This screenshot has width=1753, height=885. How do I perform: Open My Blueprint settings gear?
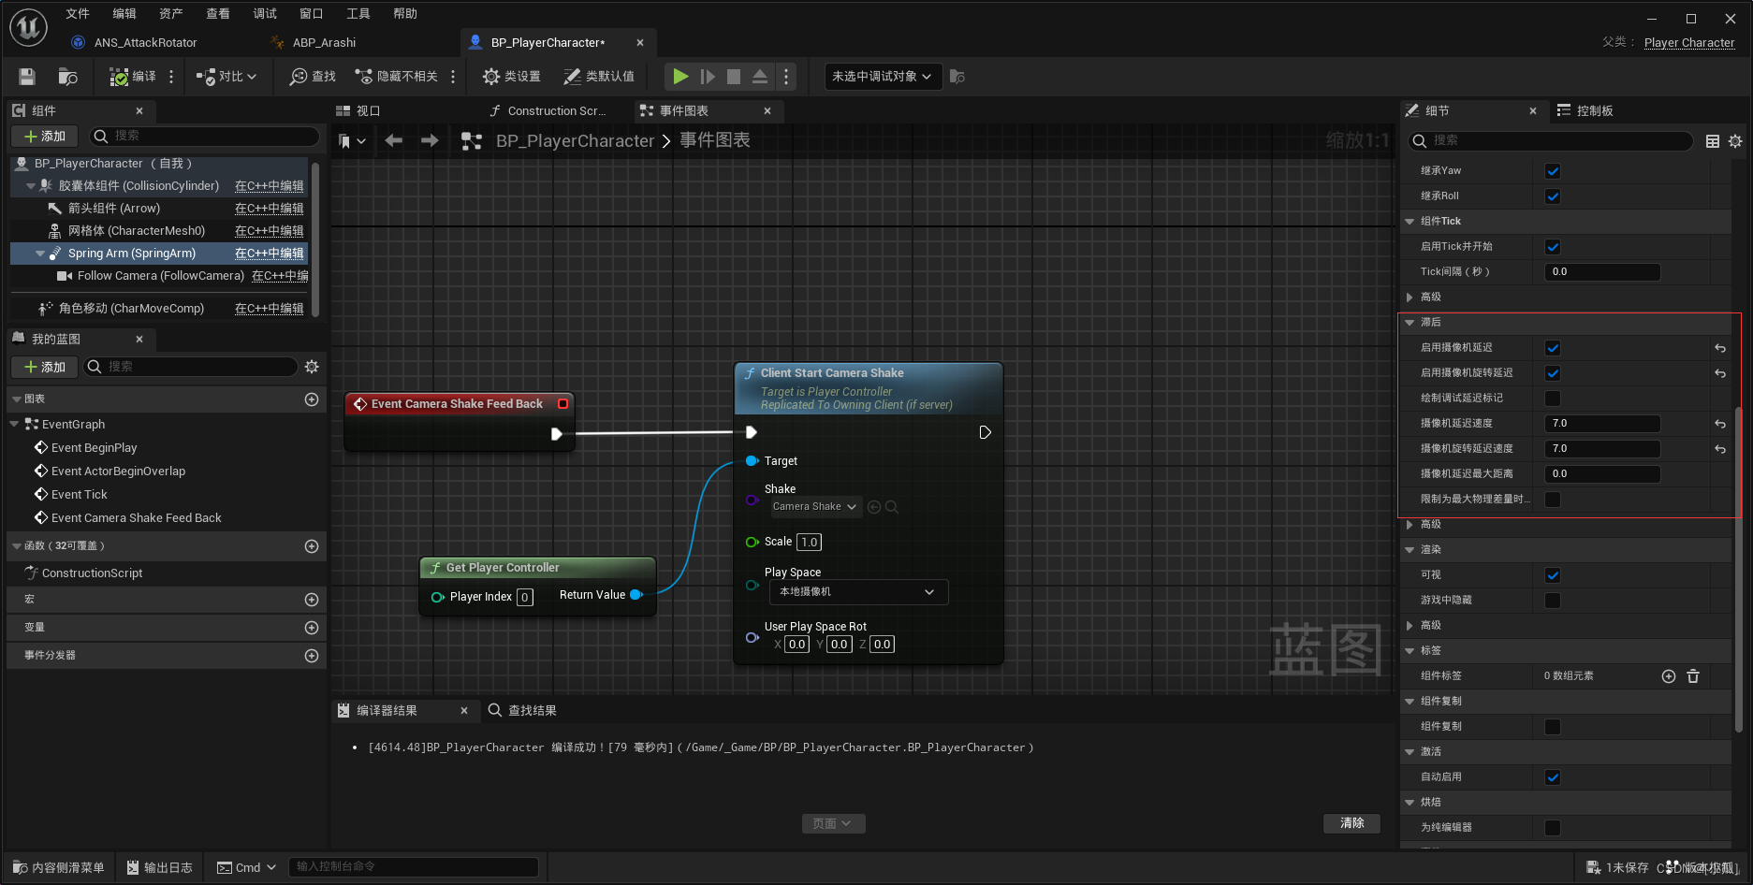tap(312, 367)
